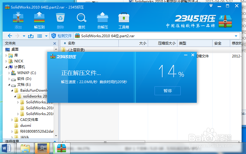Collapse the 文档 (E:) drive node
Viewport: 246px width, 154px height.
pos(9,85)
